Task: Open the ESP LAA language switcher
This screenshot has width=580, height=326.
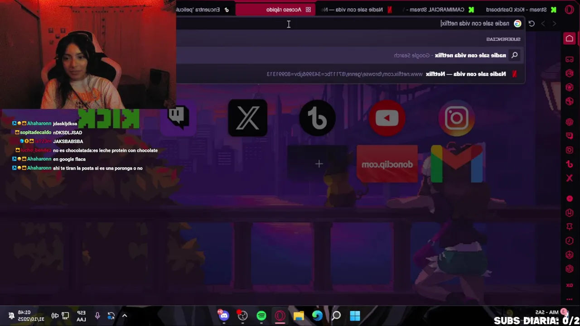Action: [x=81, y=316]
